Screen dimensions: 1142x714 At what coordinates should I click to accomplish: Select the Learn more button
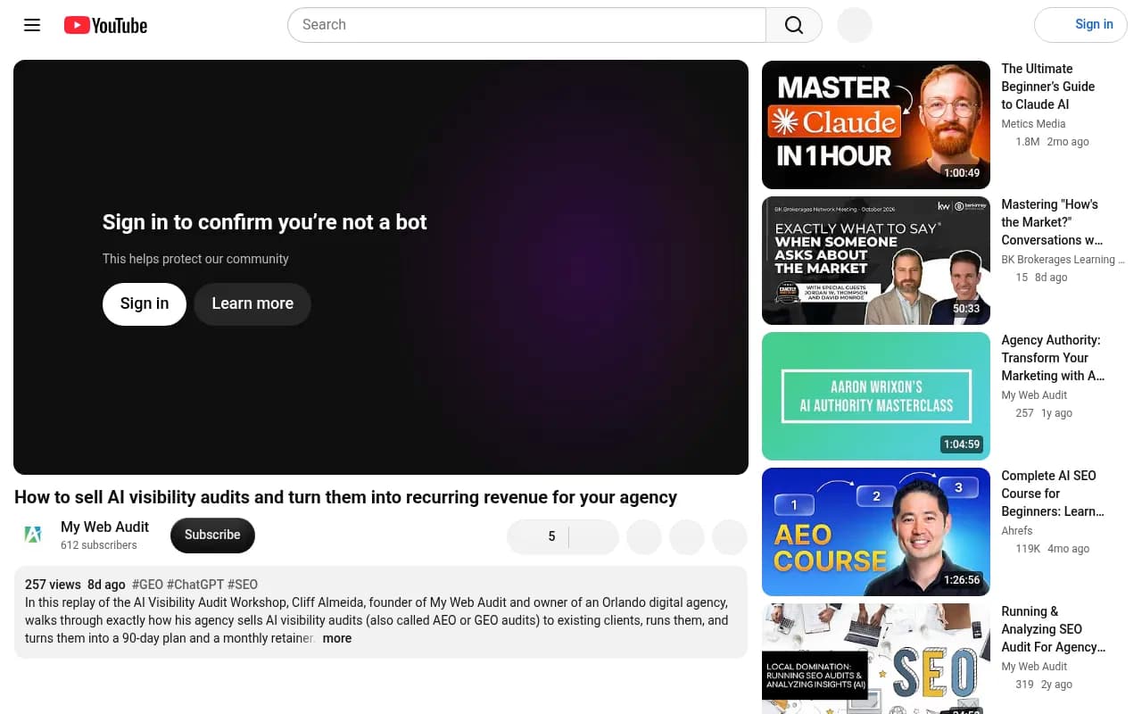252,303
